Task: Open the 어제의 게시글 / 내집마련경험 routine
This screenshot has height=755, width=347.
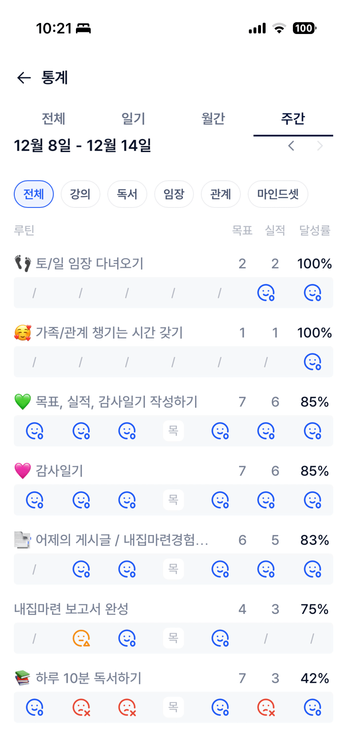Action: pos(122,540)
